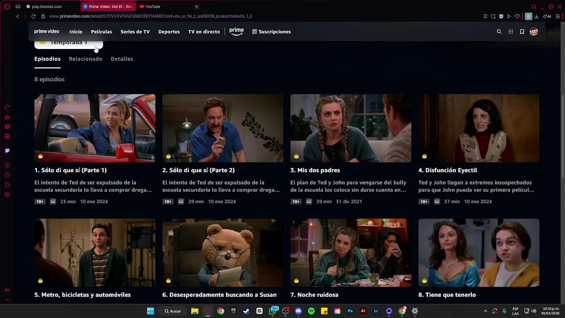
Task: Open the Photoshop taskbar icon
Action: coord(350,311)
